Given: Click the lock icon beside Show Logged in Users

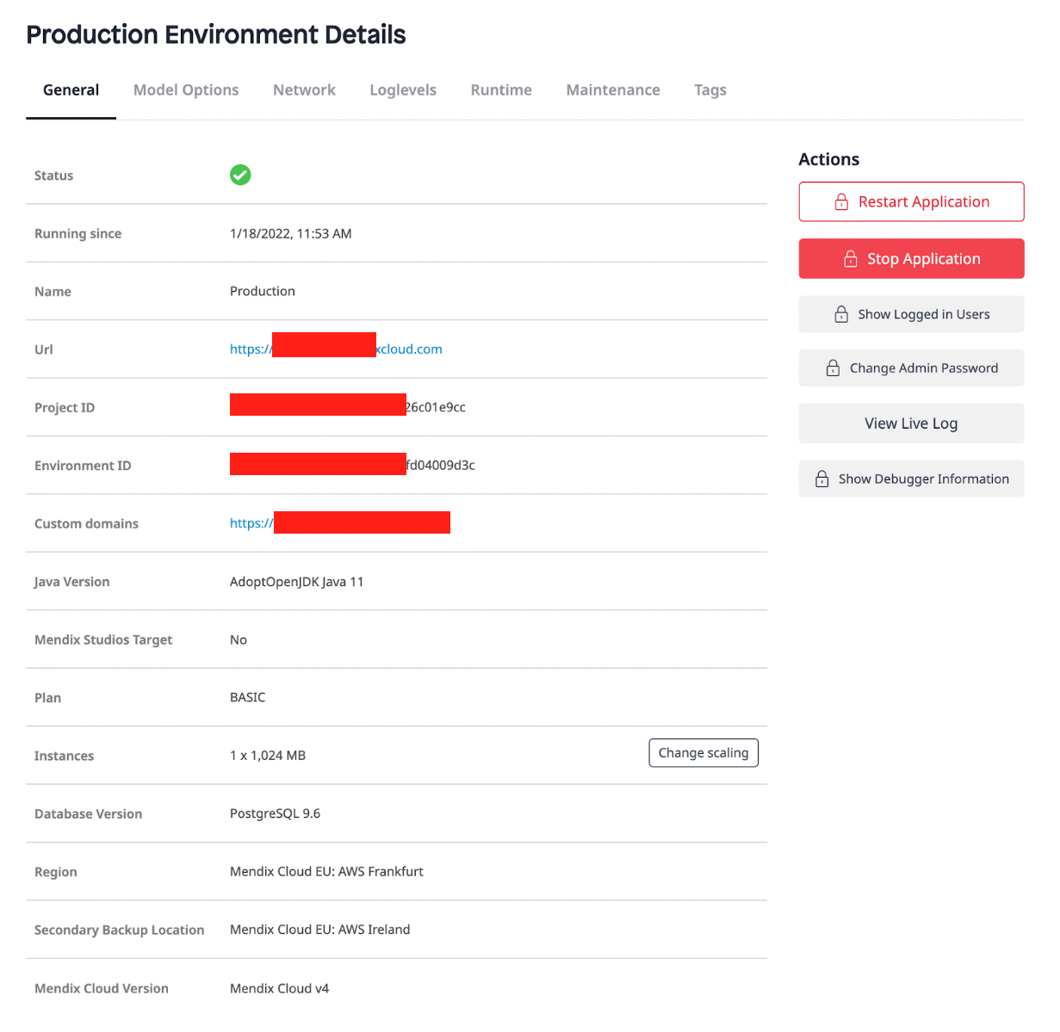Looking at the screenshot, I should 841,314.
